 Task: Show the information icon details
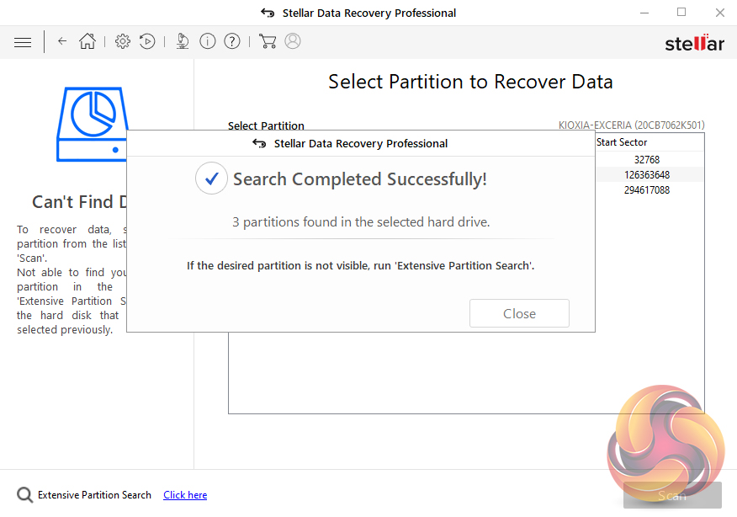pyautogui.click(x=208, y=41)
